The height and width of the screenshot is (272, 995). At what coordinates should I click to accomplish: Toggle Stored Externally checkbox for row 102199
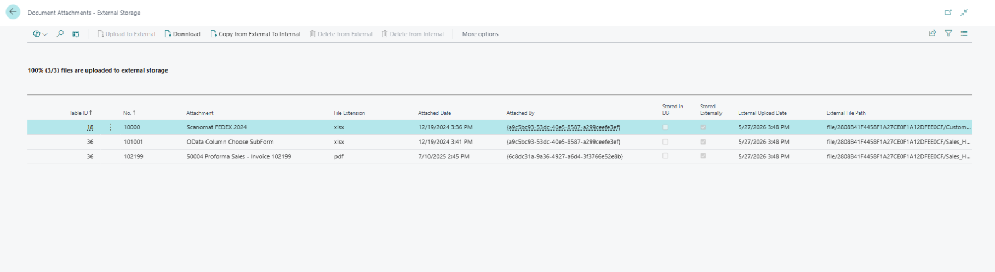pos(703,156)
